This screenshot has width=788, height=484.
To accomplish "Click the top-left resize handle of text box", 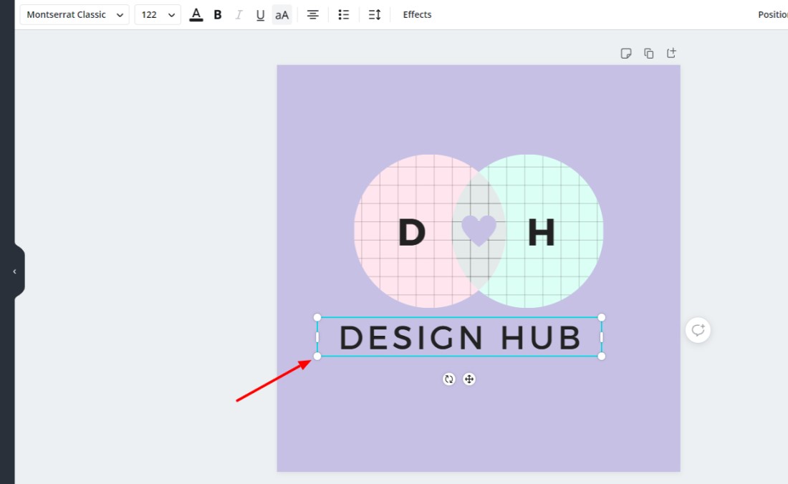I will point(317,317).
